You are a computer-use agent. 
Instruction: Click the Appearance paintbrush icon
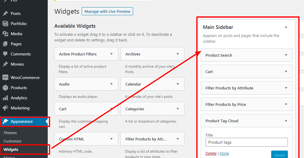(5, 121)
